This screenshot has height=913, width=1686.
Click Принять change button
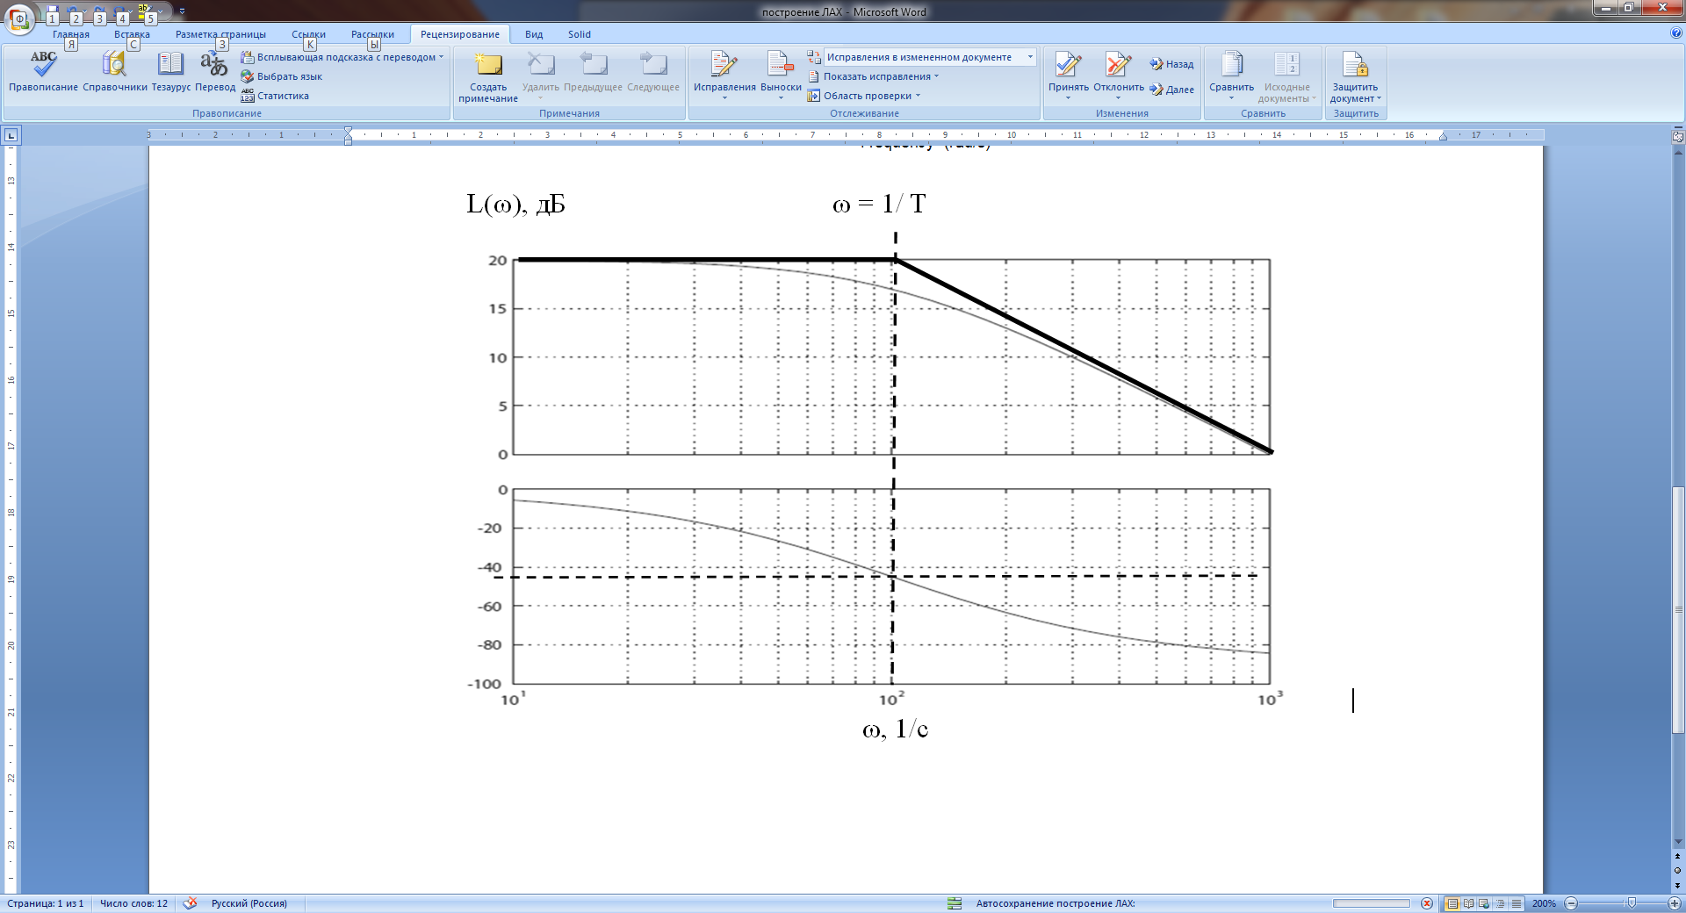[1069, 75]
